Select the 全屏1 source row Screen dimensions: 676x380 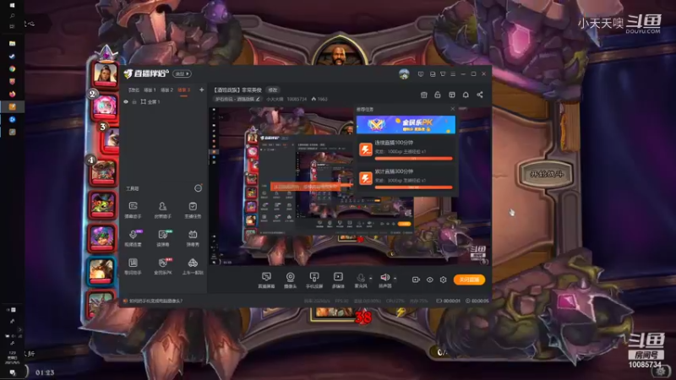point(164,102)
